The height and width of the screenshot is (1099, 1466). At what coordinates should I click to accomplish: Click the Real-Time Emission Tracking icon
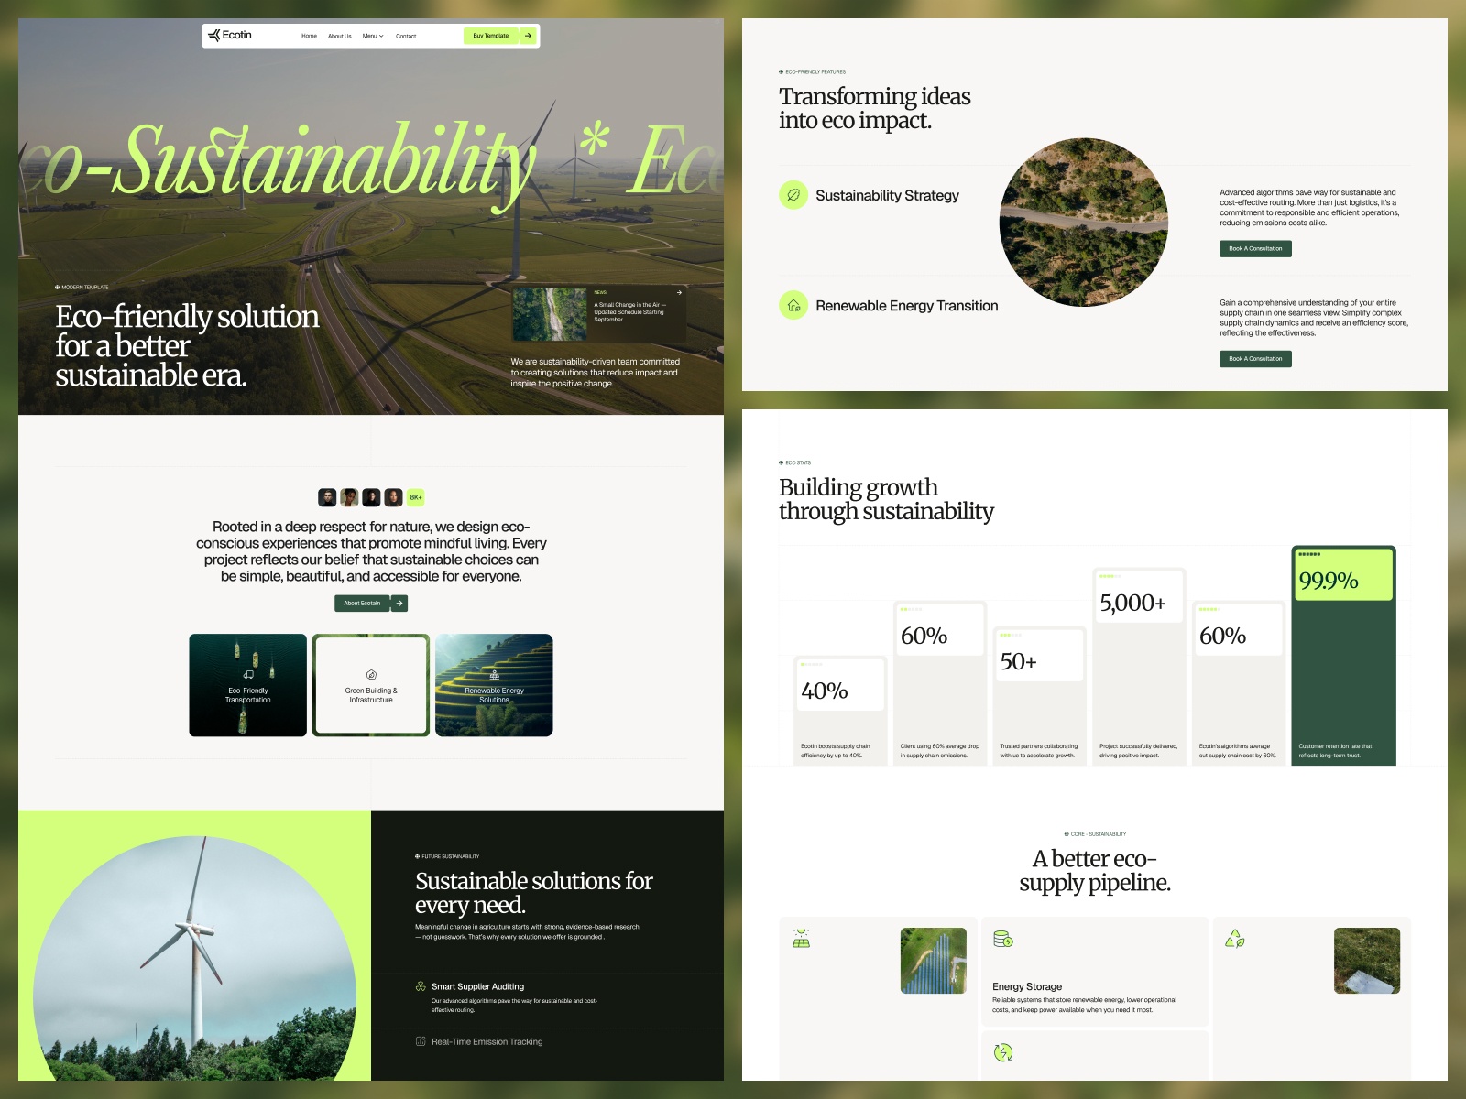[421, 1041]
